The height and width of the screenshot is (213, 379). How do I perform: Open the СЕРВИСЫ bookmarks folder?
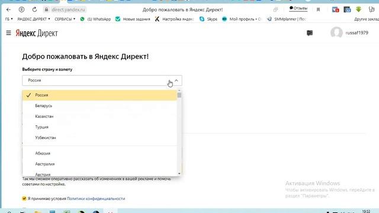65,19
